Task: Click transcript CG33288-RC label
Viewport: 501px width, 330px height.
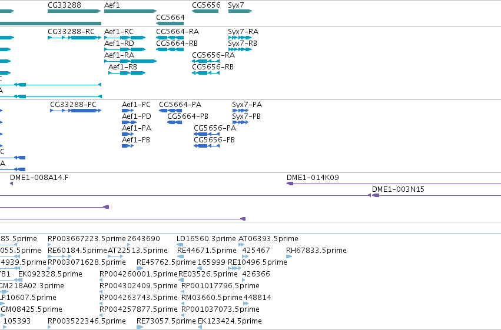Action: (71, 32)
